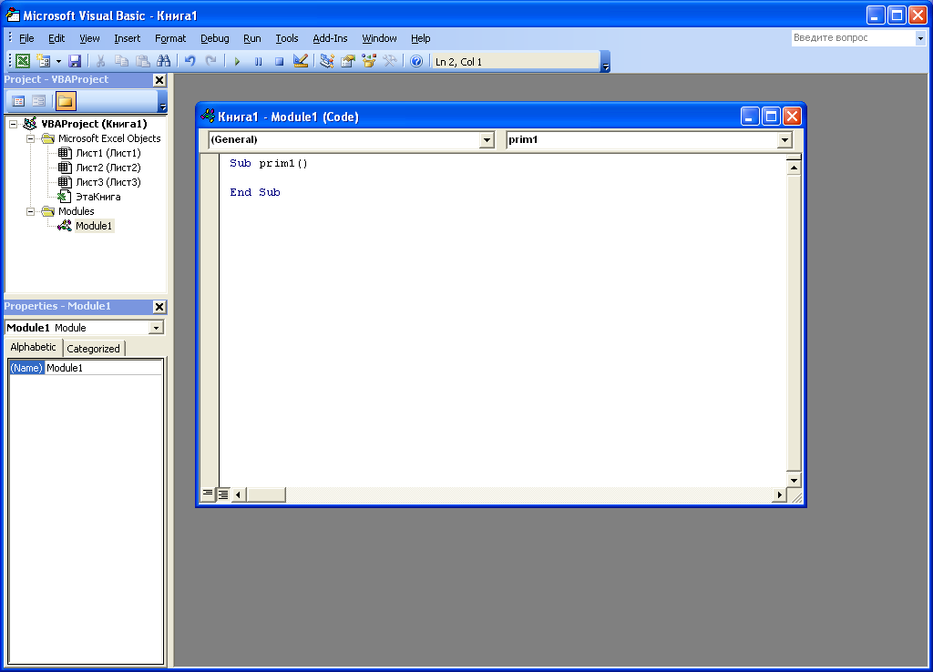Click the Break pause button
The width and height of the screenshot is (933, 672).
[x=258, y=61]
